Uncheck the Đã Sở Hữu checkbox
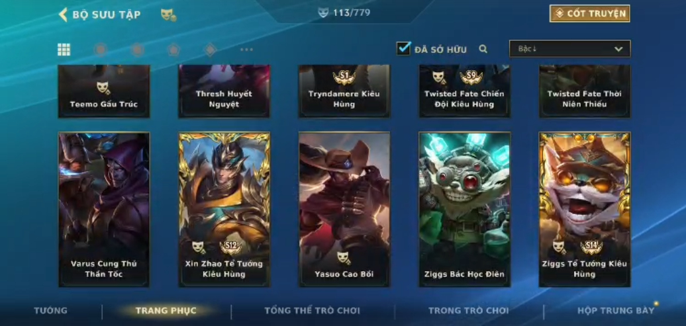The width and height of the screenshot is (686, 326). click(403, 48)
